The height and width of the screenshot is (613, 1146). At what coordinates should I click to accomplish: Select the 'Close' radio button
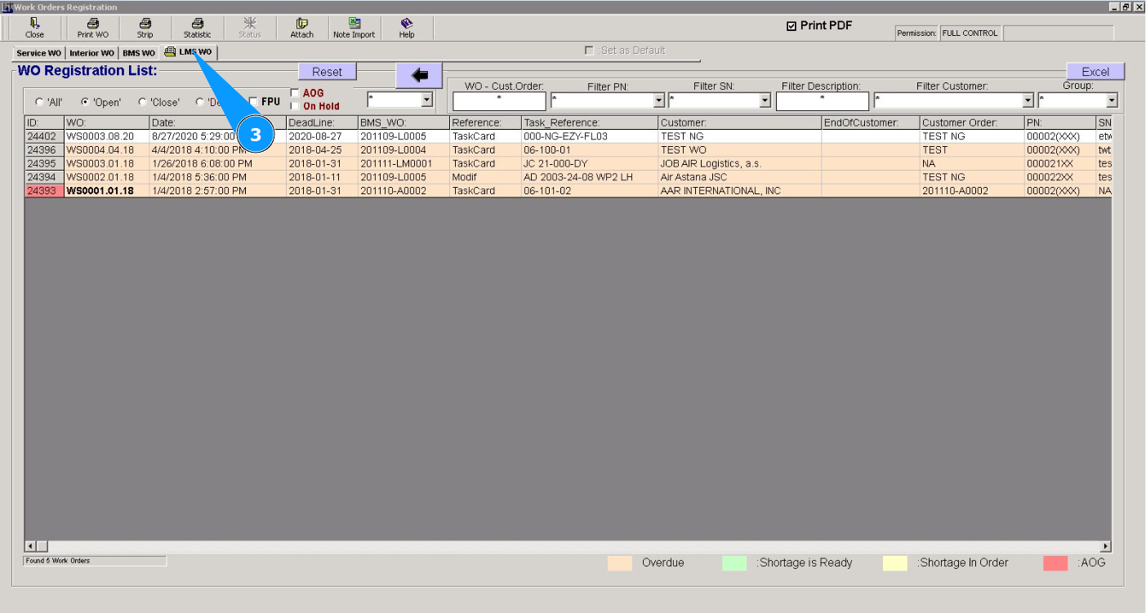[x=142, y=102]
